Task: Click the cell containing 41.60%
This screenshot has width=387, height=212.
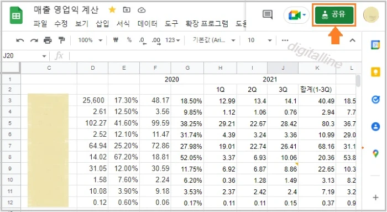Action: 124,123
